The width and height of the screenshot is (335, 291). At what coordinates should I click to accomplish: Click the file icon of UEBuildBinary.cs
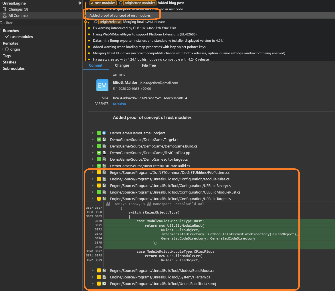click(x=104, y=186)
